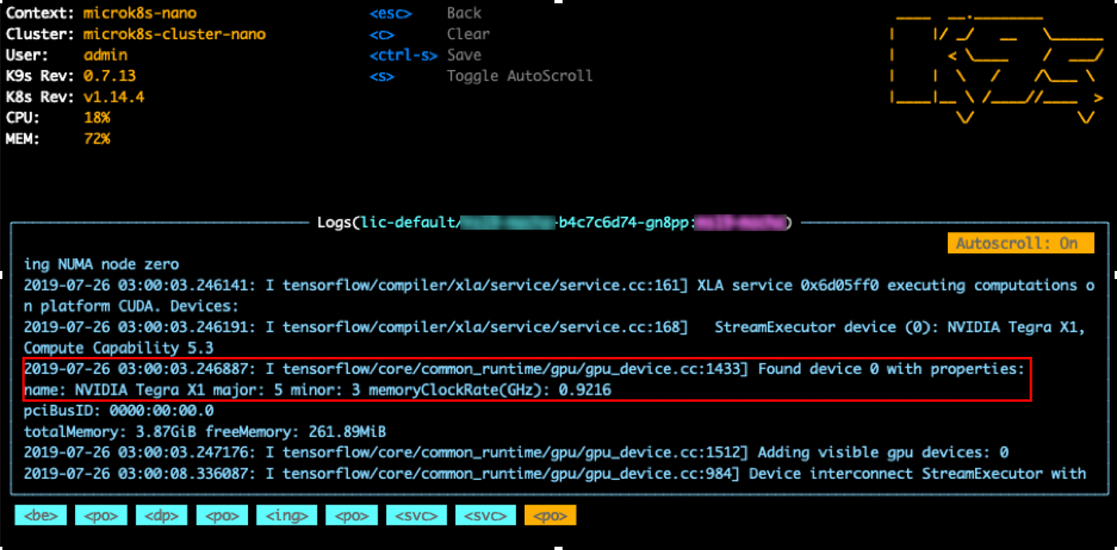Toggle the Autoscroll: On indicator
Image resolution: width=1117 pixels, height=550 pixels.
1020,243
